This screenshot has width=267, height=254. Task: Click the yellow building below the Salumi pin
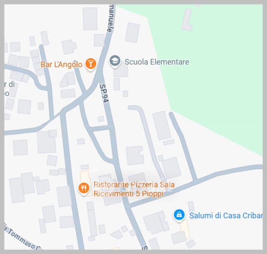(184, 230)
